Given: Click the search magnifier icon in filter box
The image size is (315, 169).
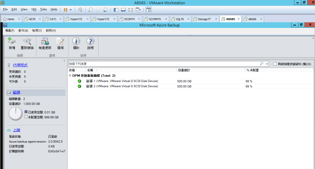Looking at the screenshot, I should tap(262, 64).
